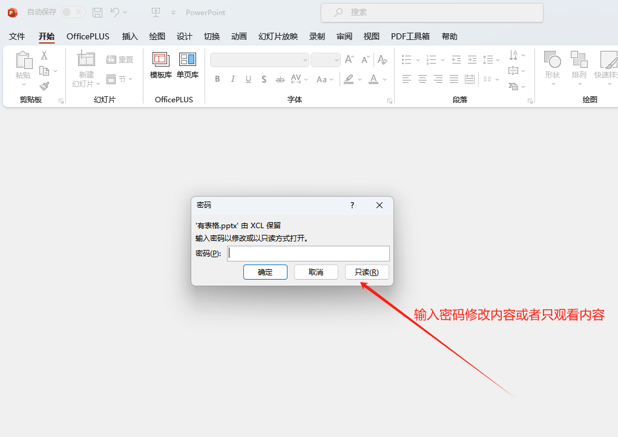Toggle Strikethrough ab button

coord(280,80)
